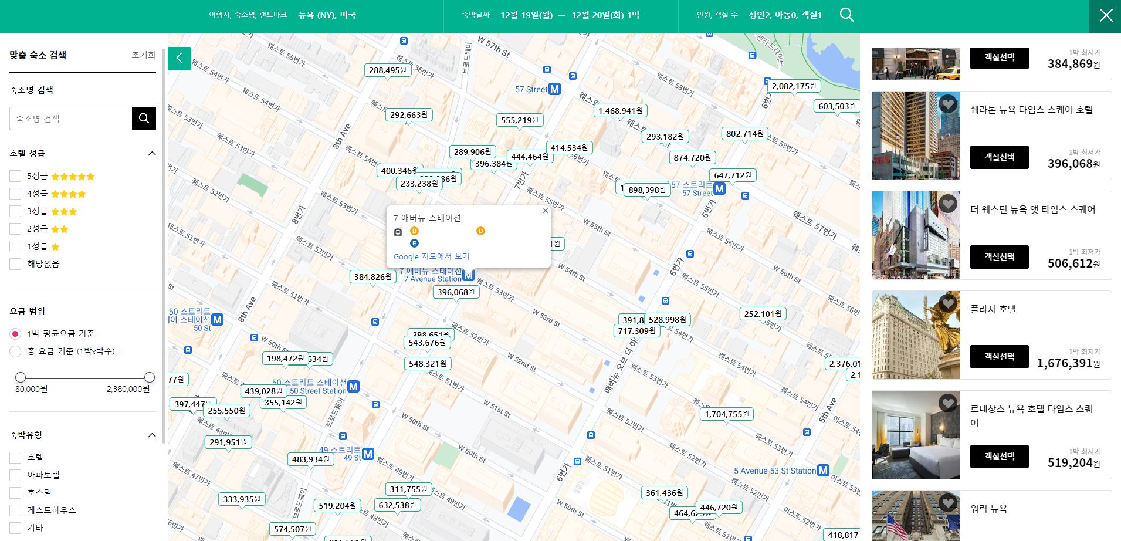The height and width of the screenshot is (541, 1121).
Task: Check the 4성급 hotel grade box
Action: (15, 194)
